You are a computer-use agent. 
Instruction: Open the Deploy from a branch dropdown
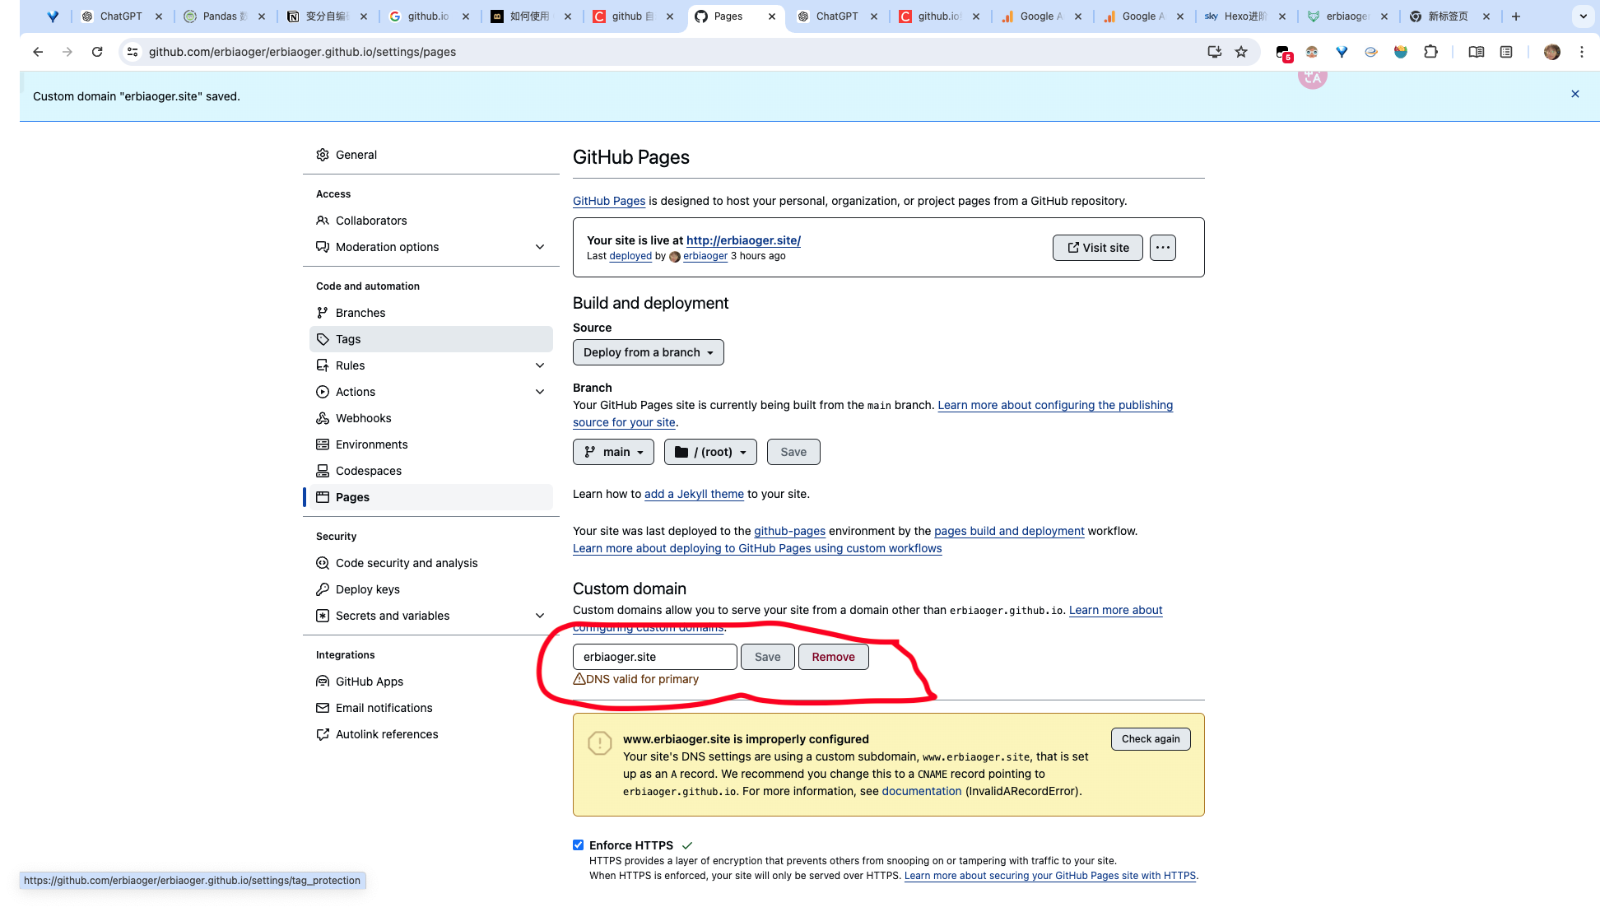pos(648,352)
